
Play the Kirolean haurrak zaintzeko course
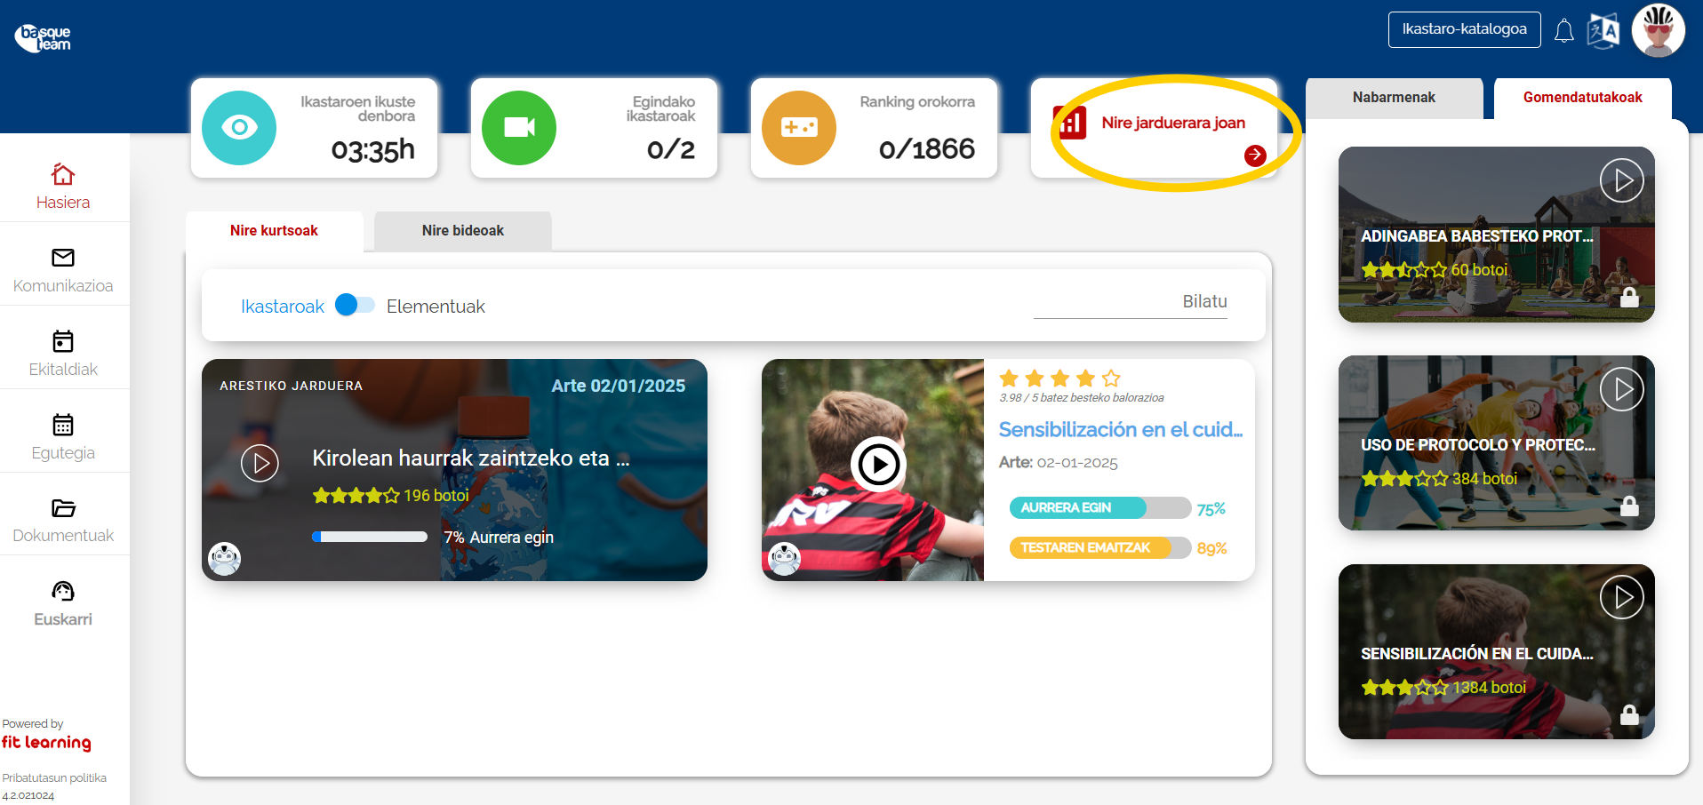260,463
